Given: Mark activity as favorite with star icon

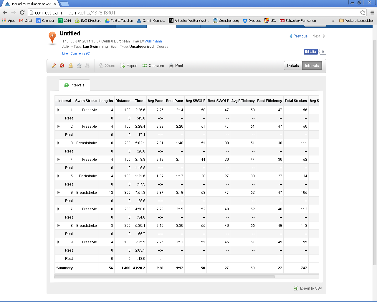Looking at the screenshot, I should pos(79,65).
